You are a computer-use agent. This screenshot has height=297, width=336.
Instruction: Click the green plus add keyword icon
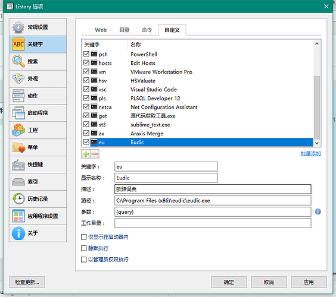(86, 154)
